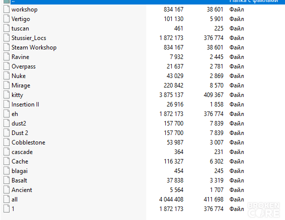
Task: Click the Insertion II file icon
Action: (7, 104)
